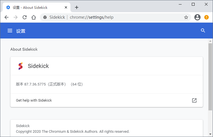Click the Sidekick logo icon
The width and height of the screenshot is (213, 137).
pos(21,66)
